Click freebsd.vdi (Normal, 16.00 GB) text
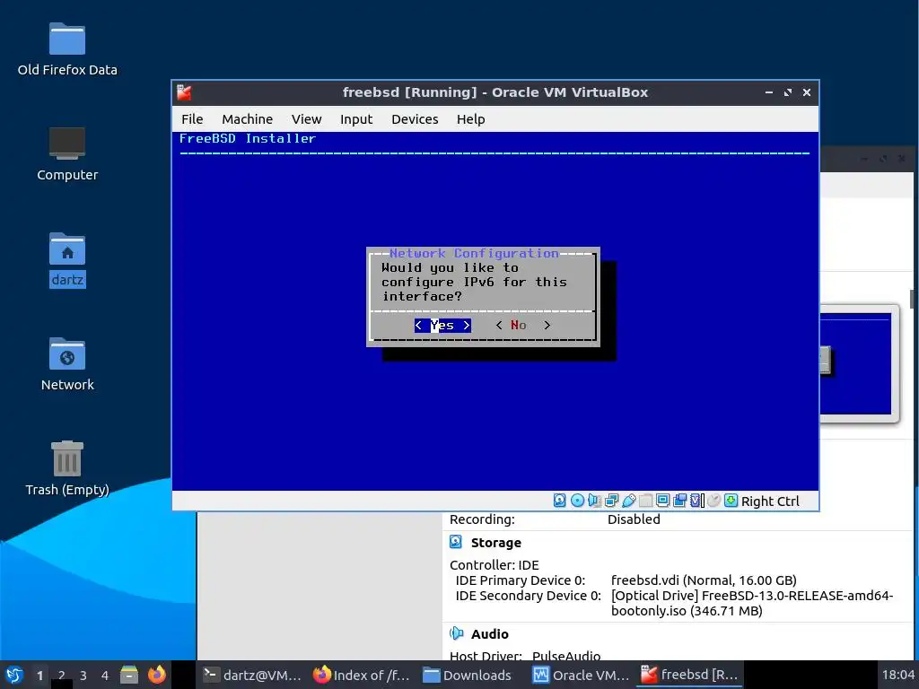919x689 pixels. [704, 580]
